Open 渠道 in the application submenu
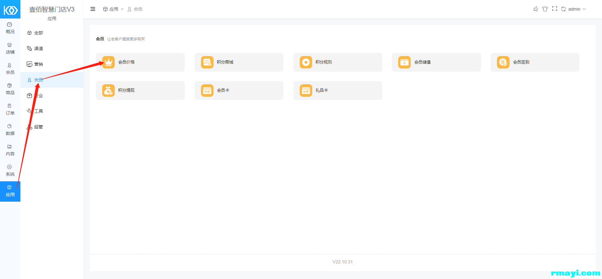602x279 pixels. [38, 49]
